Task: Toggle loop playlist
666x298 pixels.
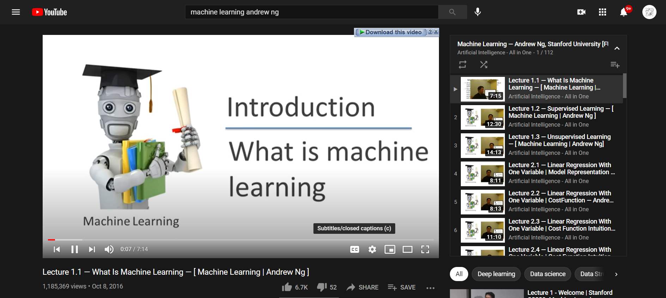Action: click(463, 65)
